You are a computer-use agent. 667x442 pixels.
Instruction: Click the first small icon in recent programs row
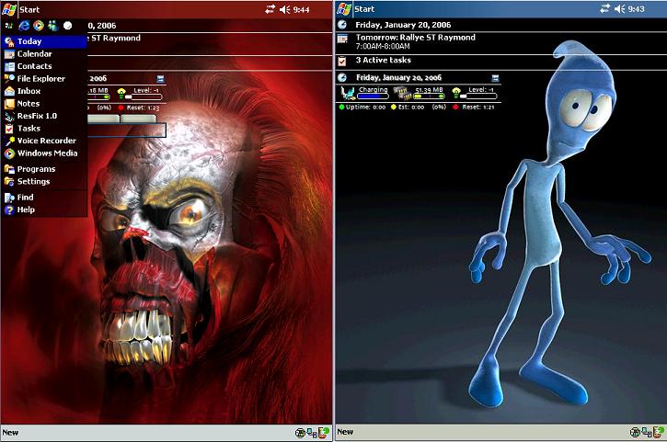click(x=9, y=26)
